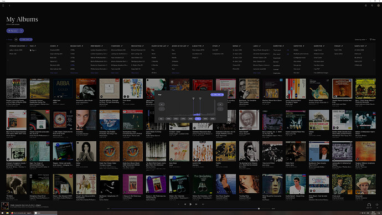The width and height of the screenshot is (382, 215).
Task: Select the All button in Year popup
Action: (x=161, y=119)
